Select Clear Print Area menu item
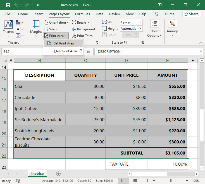The width and height of the screenshot is (205, 184). tap(65, 51)
